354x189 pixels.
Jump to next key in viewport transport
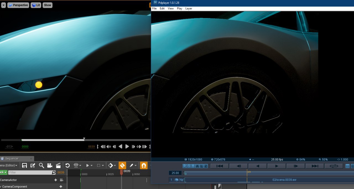pyautogui.click(x=139, y=147)
